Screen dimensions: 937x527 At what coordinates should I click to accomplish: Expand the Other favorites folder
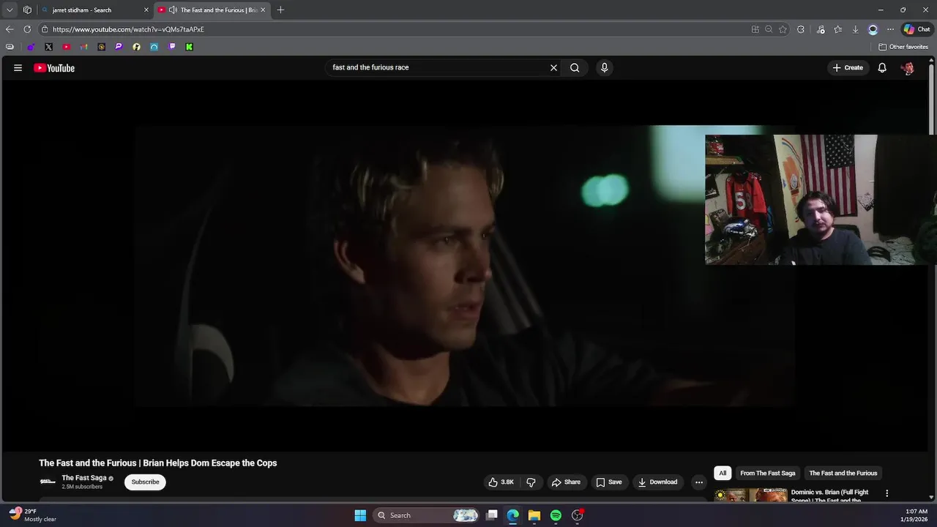[903, 47]
